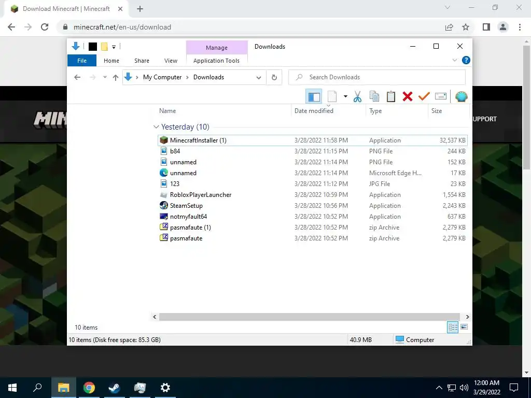Image resolution: width=531 pixels, height=398 pixels.
Task: Collapse the ribbon with the chevron icon
Action: pos(455,60)
